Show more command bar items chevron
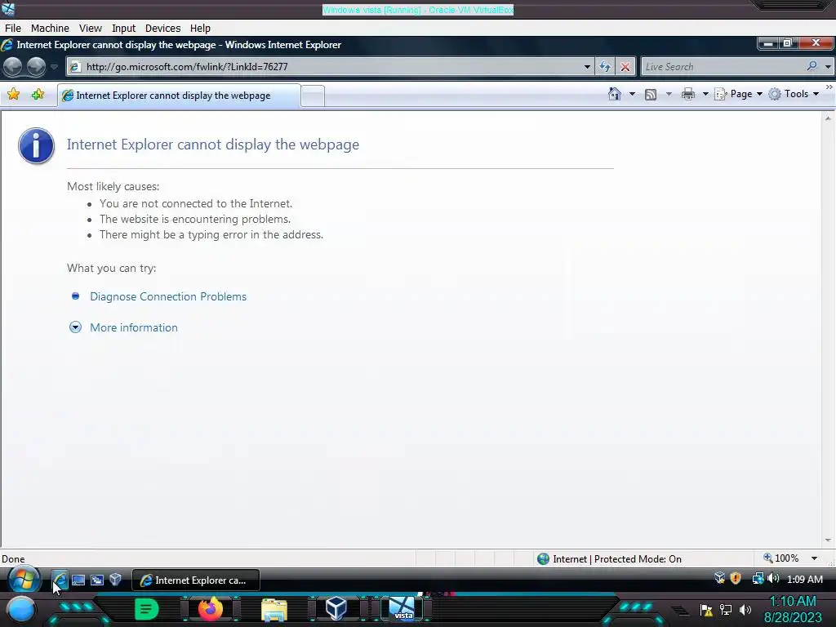The height and width of the screenshot is (627, 836). [x=829, y=87]
